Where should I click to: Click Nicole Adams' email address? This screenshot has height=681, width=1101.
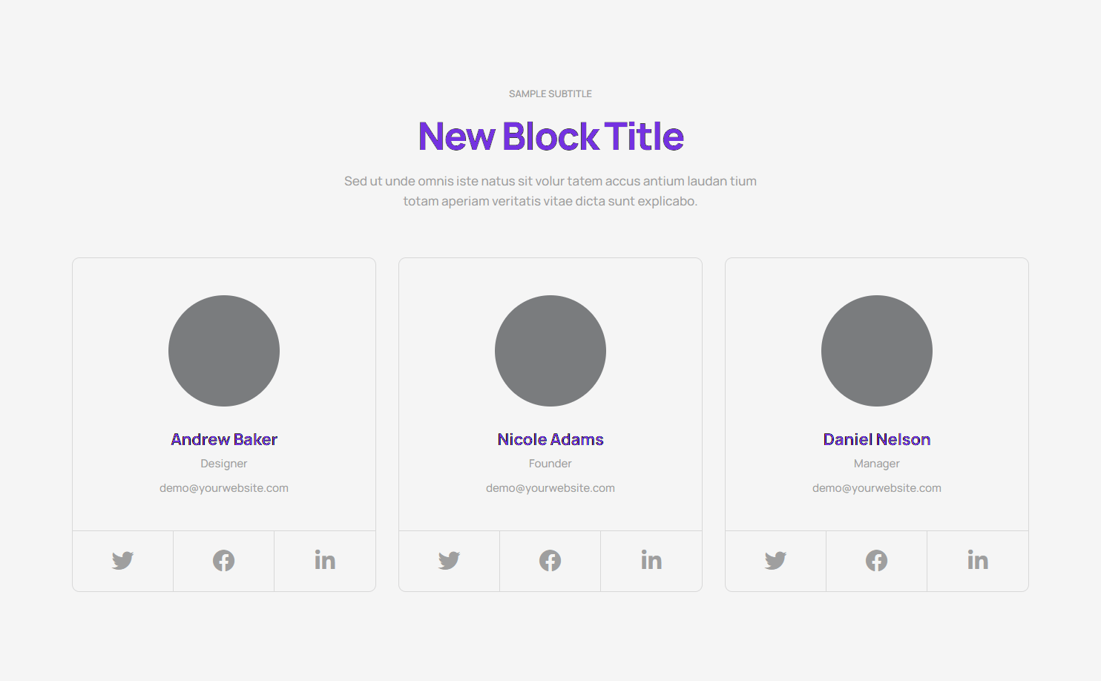(550, 488)
